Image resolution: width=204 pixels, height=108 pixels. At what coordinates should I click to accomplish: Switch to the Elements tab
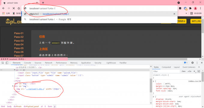(x=17, y=63)
